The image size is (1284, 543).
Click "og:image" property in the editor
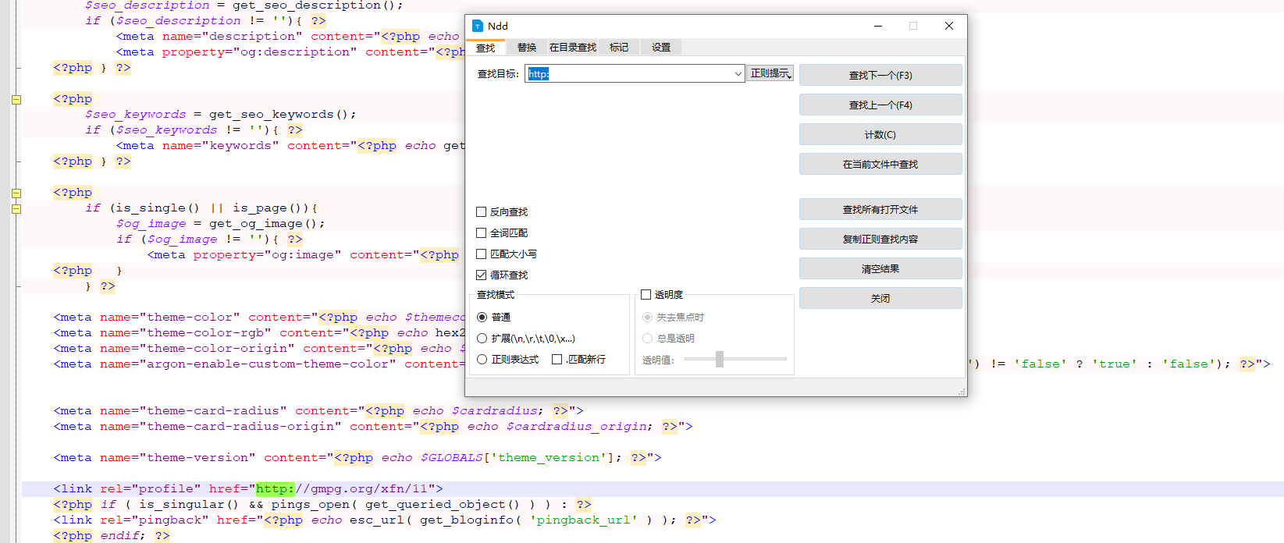coord(303,255)
